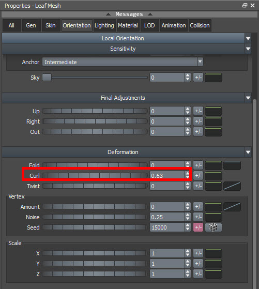
Task: Open the Noise variance curve box
Action: coord(214,217)
